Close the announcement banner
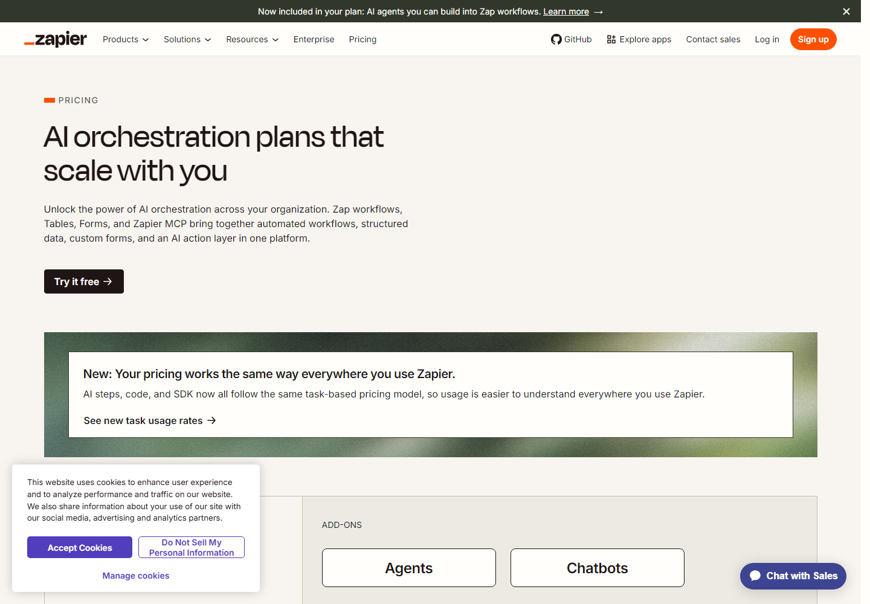This screenshot has width=870, height=604. click(846, 11)
